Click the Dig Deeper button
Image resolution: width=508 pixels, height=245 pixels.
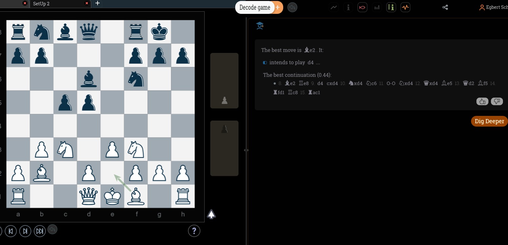pos(489,121)
